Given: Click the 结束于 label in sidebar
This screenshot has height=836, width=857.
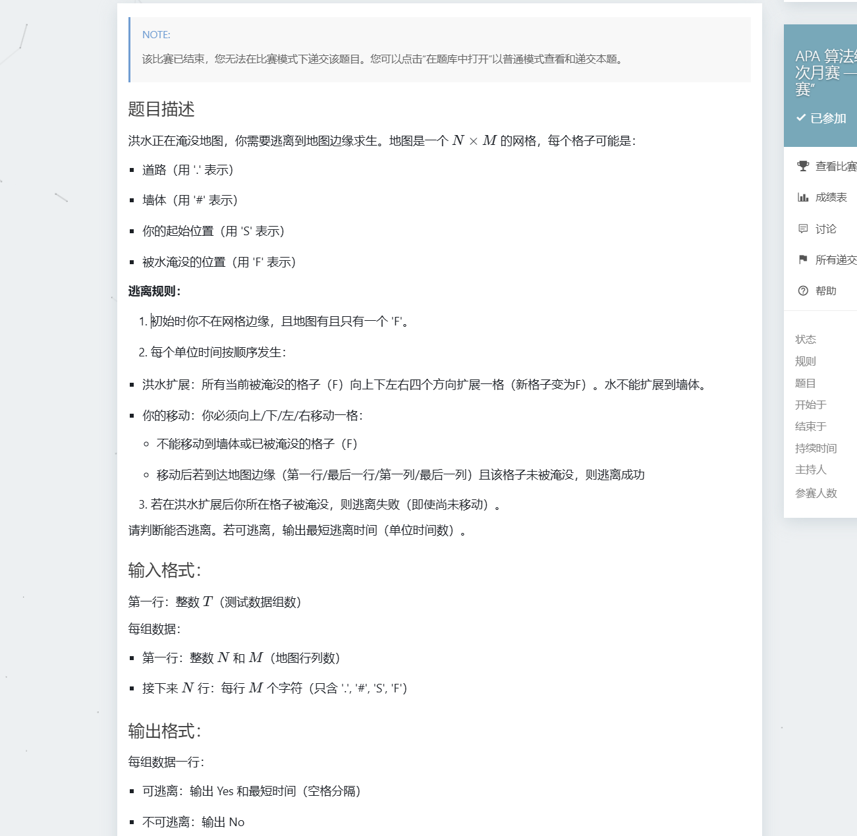Looking at the screenshot, I should point(811,426).
